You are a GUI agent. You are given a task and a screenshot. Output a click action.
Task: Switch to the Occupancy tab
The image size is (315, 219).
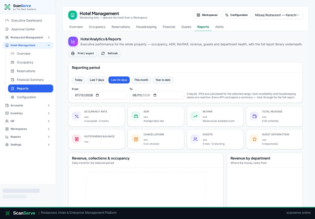click(x=97, y=27)
